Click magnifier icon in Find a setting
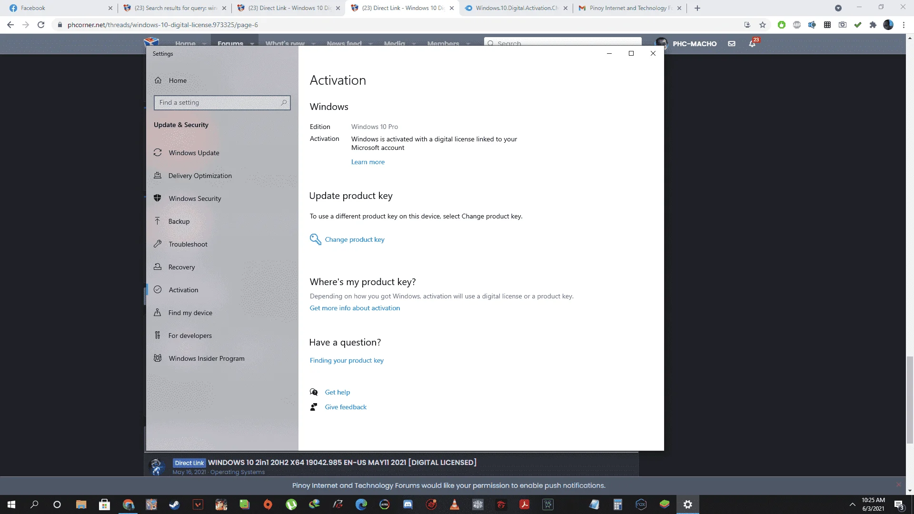This screenshot has width=914, height=514. 284,102
